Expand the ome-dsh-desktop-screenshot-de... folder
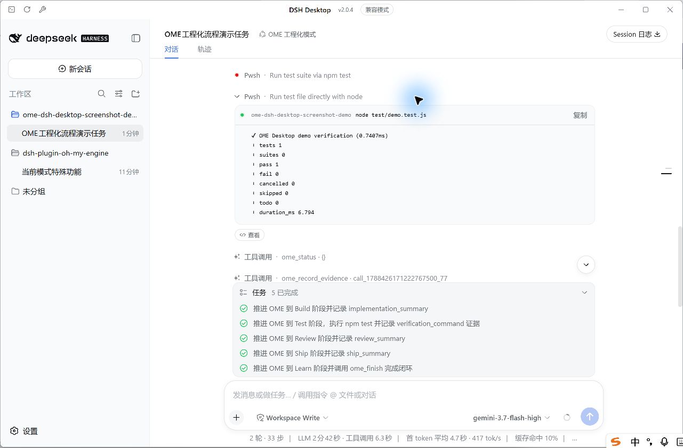Screen dimensions: 683x448 [x=75, y=115]
